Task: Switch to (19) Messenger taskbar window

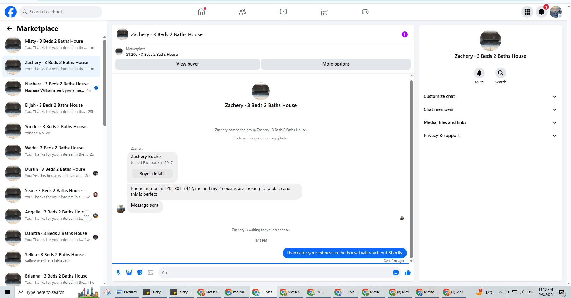Action: coord(346,292)
